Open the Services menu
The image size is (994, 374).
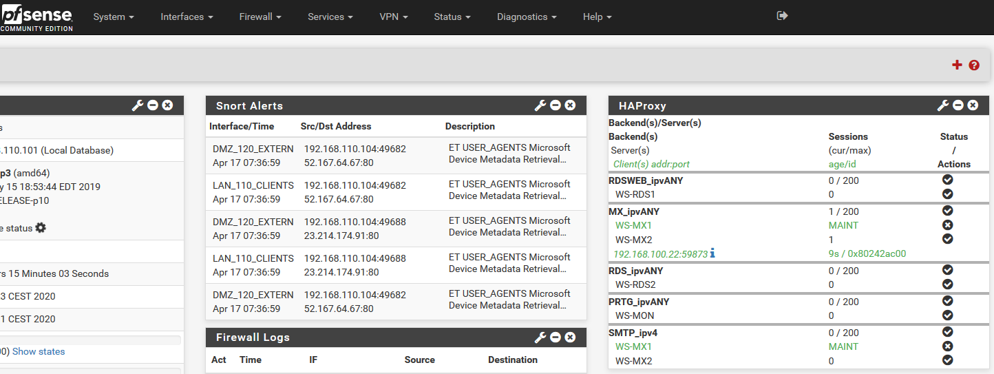[330, 17]
